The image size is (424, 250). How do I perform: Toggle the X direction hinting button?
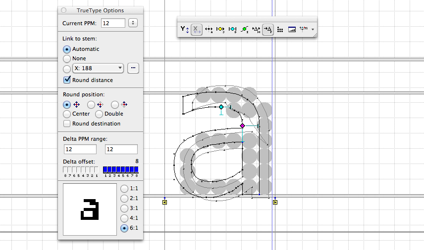197,30
